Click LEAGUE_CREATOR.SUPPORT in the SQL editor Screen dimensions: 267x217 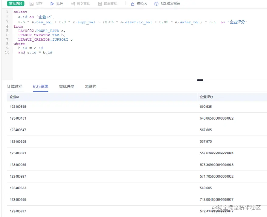[43, 39]
